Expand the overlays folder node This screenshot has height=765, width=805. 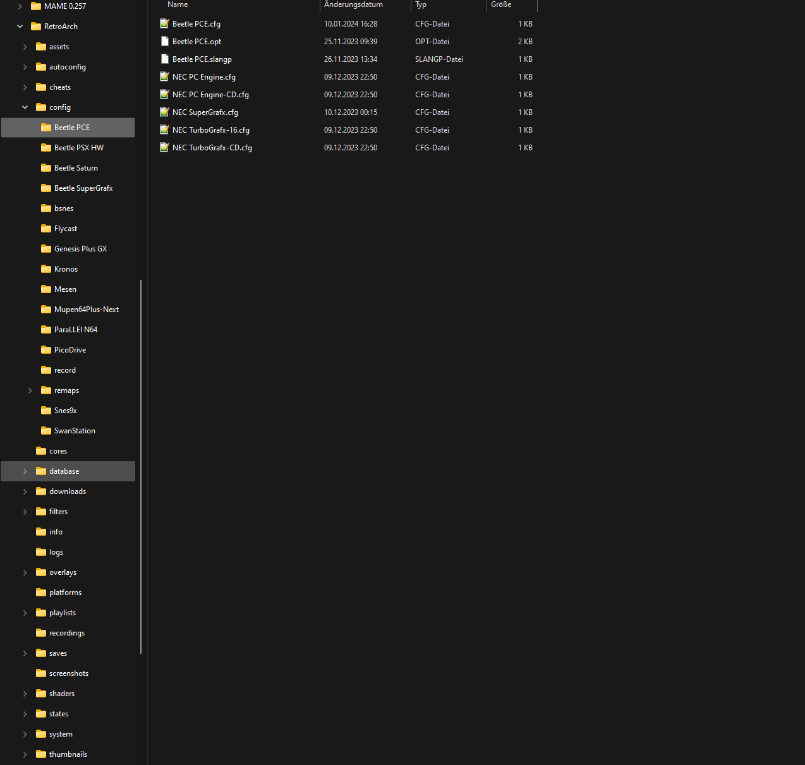click(25, 572)
